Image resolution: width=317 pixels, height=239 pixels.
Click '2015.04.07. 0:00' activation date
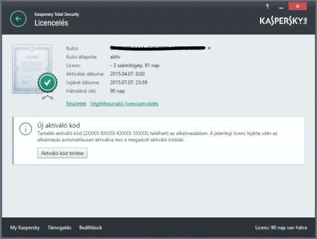pos(127,74)
